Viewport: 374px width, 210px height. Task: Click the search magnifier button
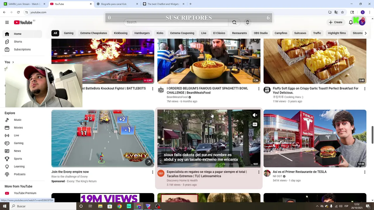(234, 22)
